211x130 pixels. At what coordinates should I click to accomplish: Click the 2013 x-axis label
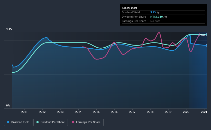[x=60, y=112]
